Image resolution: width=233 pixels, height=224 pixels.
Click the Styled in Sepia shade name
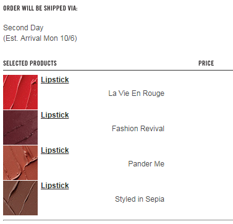pos(140,199)
